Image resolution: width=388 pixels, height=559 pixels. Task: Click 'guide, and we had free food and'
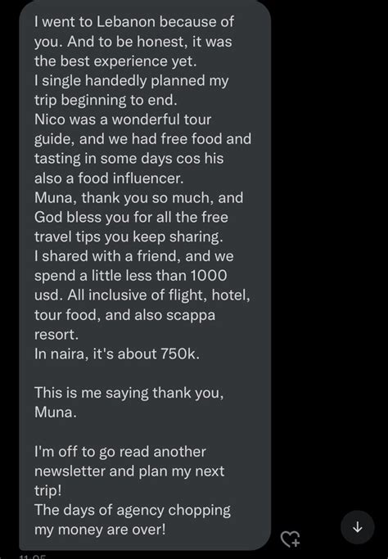(x=142, y=139)
